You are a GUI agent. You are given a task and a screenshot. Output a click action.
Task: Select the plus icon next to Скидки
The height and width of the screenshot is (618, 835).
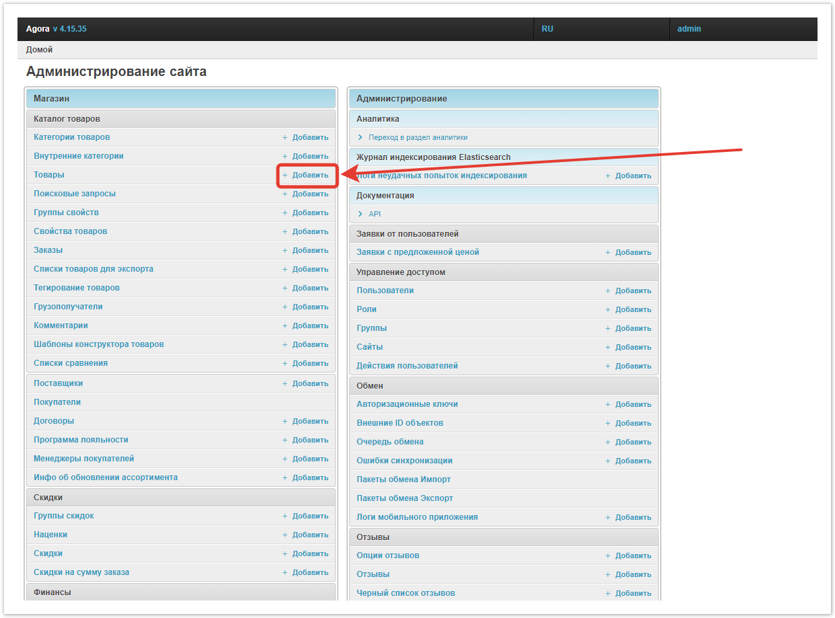pyautogui.click(x=285, y=554)
